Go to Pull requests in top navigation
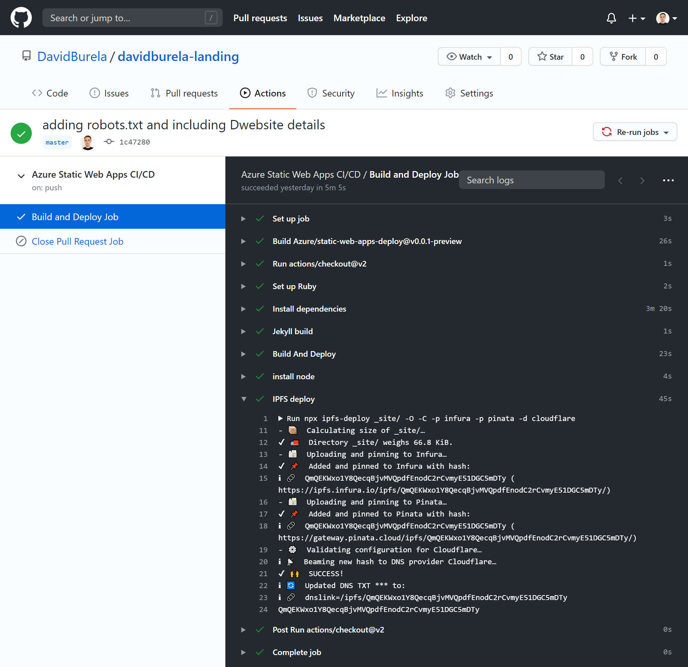The width and height of the screenshot is (688, 667). [260, 18]
